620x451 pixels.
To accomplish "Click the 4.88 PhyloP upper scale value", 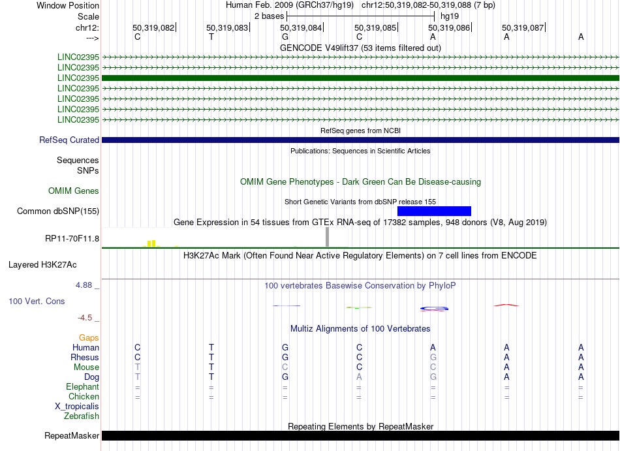I will (84, 285).
